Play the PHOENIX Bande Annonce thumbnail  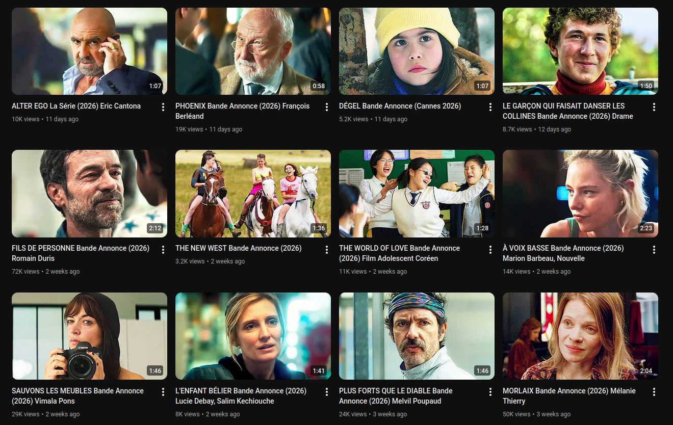[253, 51]
